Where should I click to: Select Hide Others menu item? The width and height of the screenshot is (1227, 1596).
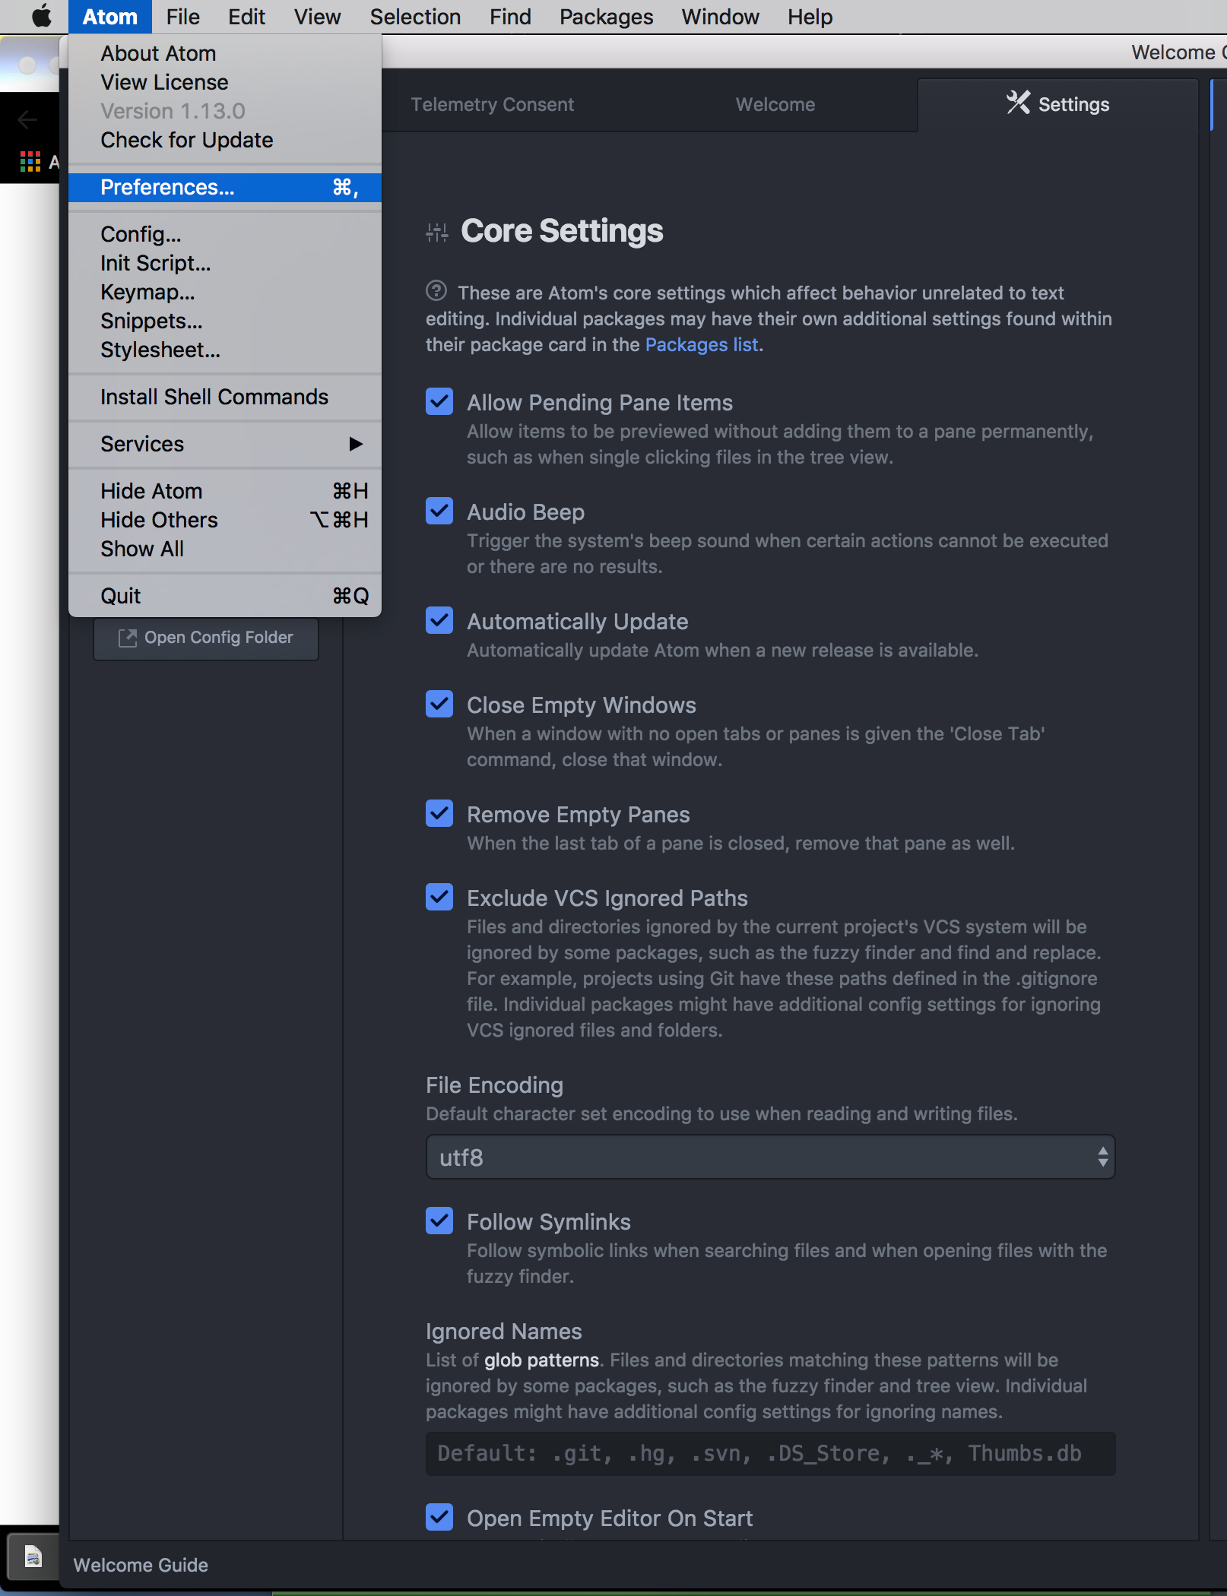tap(225, 520)
